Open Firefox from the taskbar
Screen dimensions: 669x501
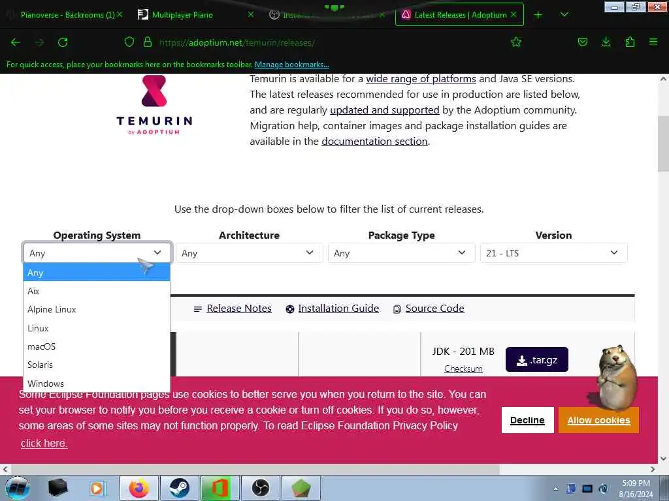point(139,488)
